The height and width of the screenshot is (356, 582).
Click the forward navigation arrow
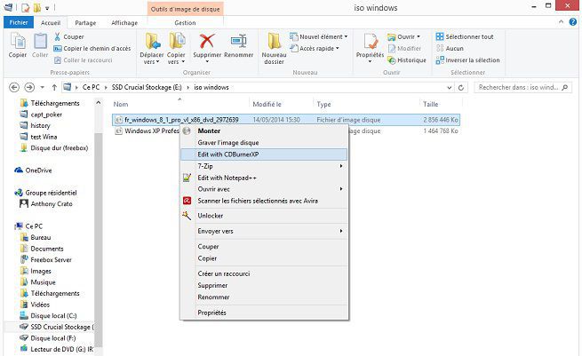tap(29, 88)
